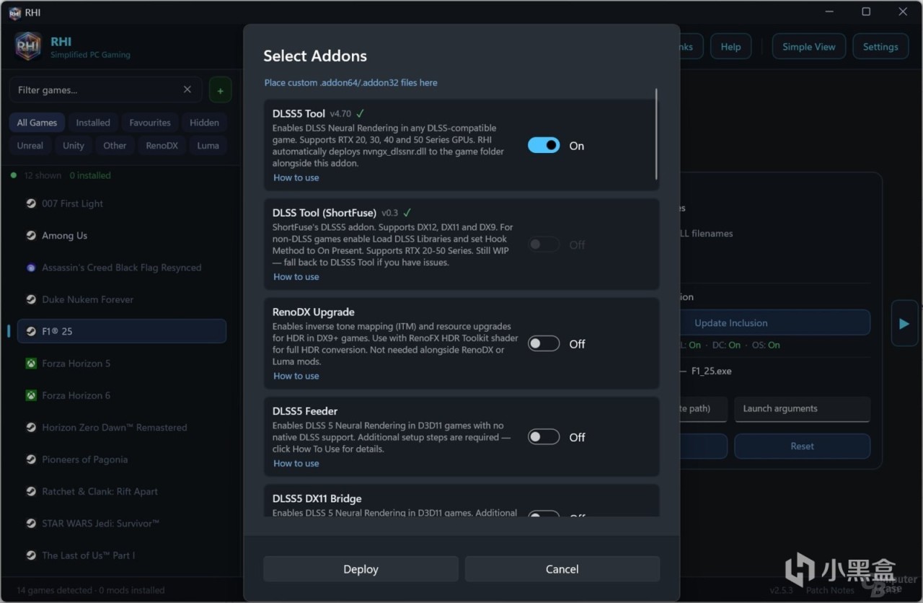Select the All Games filter tab

pos(37,123)
